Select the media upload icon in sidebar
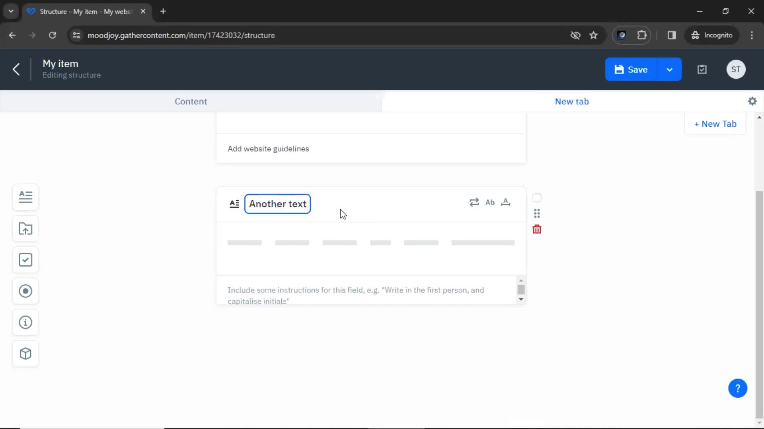This screenshot has height=429, width=764. pos(25,228)
